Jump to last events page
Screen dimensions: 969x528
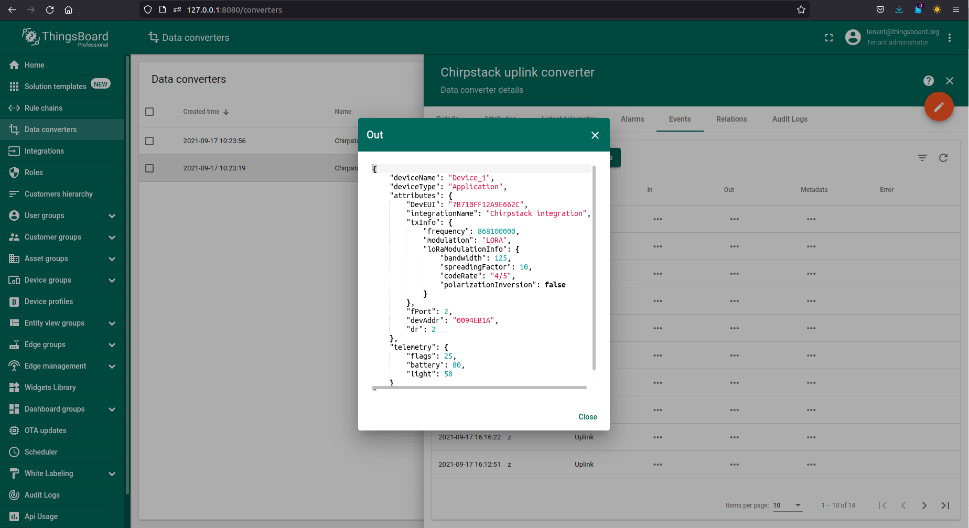tap(945, 505)
